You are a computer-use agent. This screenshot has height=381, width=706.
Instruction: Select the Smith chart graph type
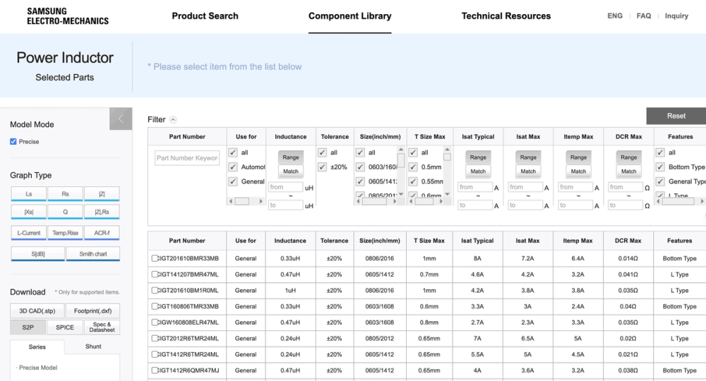pos(93,254)
